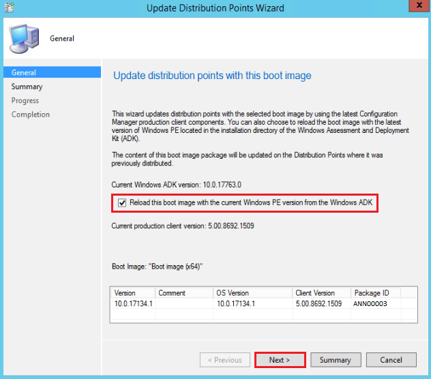431x379 pixels.
Task: Select the Completion step in sidebar
Action: (x=31, y=115)
